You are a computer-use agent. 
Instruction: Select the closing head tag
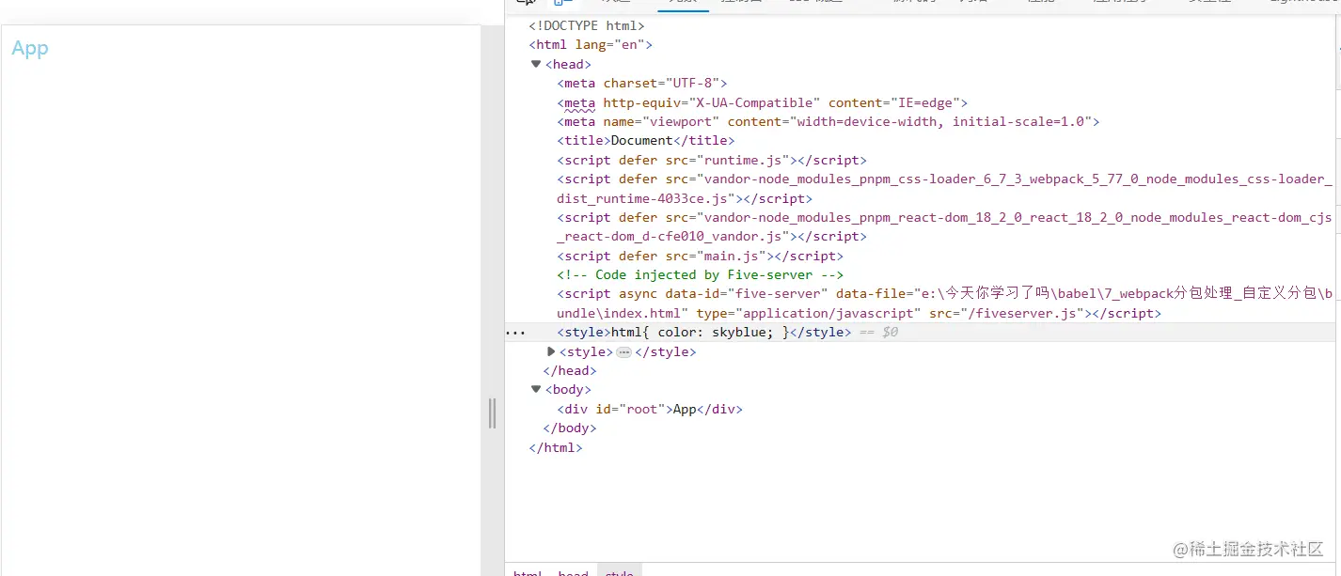(570, 371)
